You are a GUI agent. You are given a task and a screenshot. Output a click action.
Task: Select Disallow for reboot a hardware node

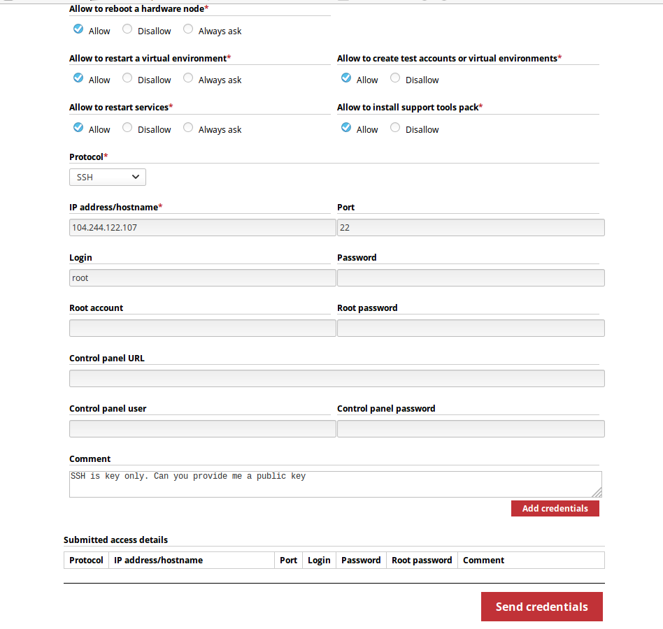tap(127, 29)
